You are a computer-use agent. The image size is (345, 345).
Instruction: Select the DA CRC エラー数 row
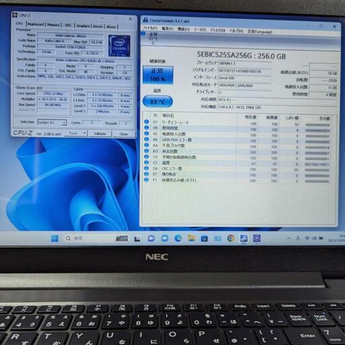click(x=237, y=169)
